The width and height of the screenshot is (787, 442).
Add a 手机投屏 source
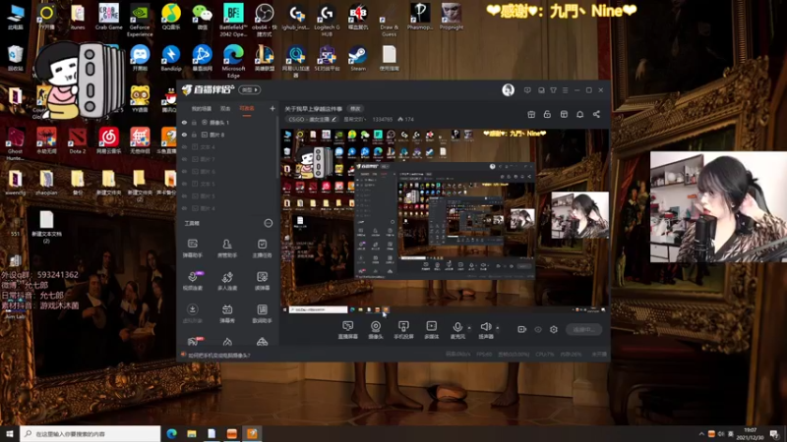pos(403,330)
